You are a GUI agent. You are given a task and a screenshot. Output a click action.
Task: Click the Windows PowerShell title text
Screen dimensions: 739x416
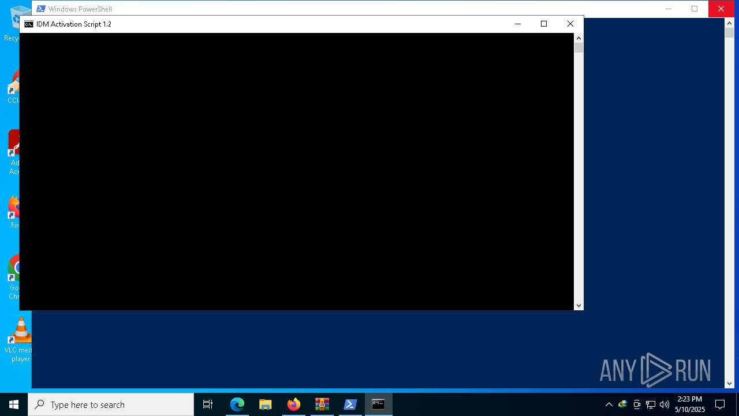80,9
